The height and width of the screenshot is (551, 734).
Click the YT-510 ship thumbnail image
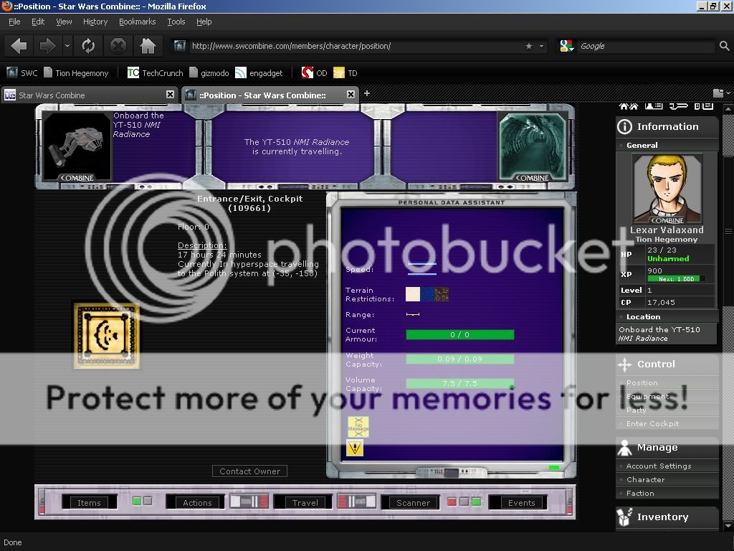point(77,146)
